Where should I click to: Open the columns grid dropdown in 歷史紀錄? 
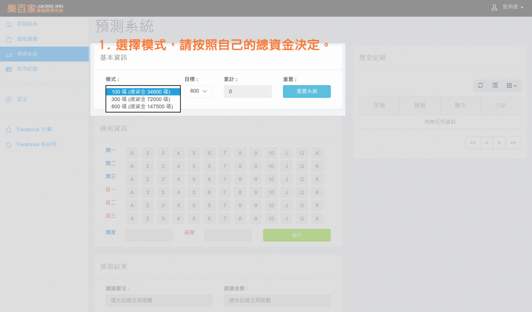[x=511, y=85]
